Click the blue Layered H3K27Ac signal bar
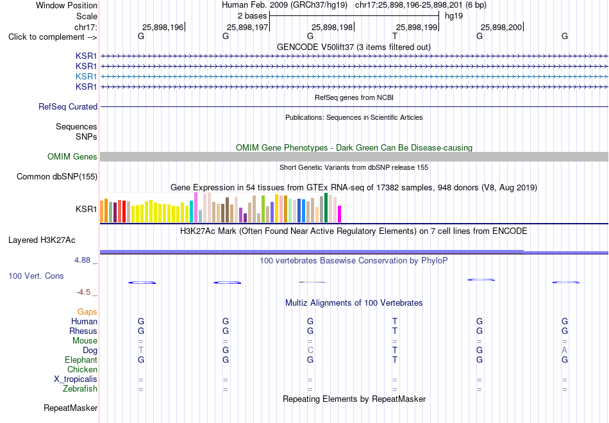 click(354, 252)
